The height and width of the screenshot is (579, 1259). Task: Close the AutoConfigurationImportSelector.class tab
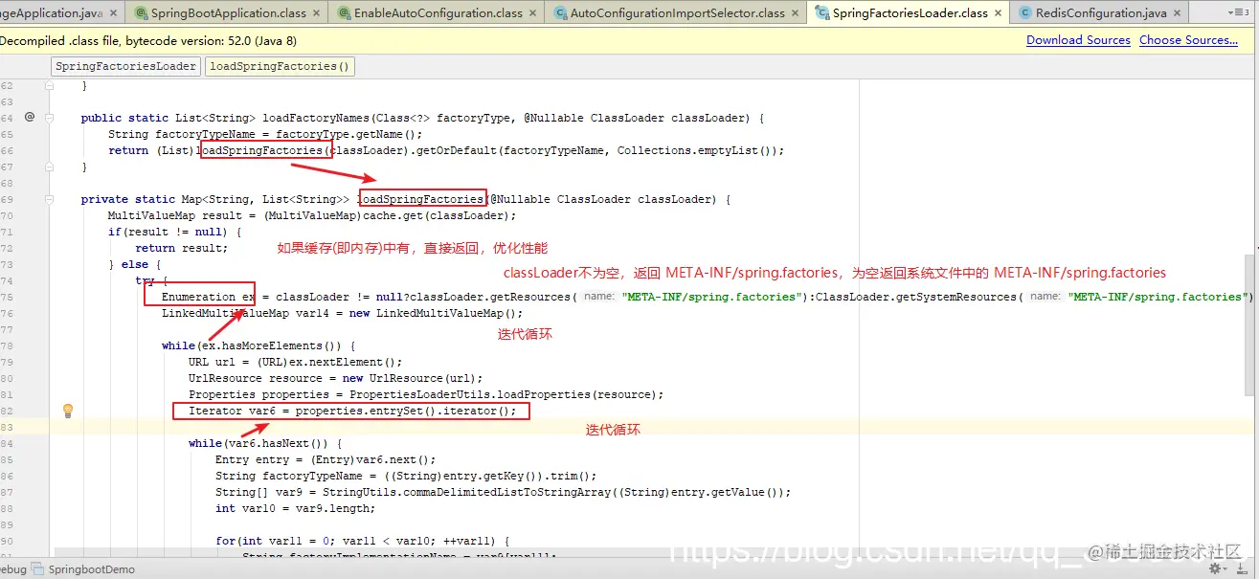coord(795,13)
